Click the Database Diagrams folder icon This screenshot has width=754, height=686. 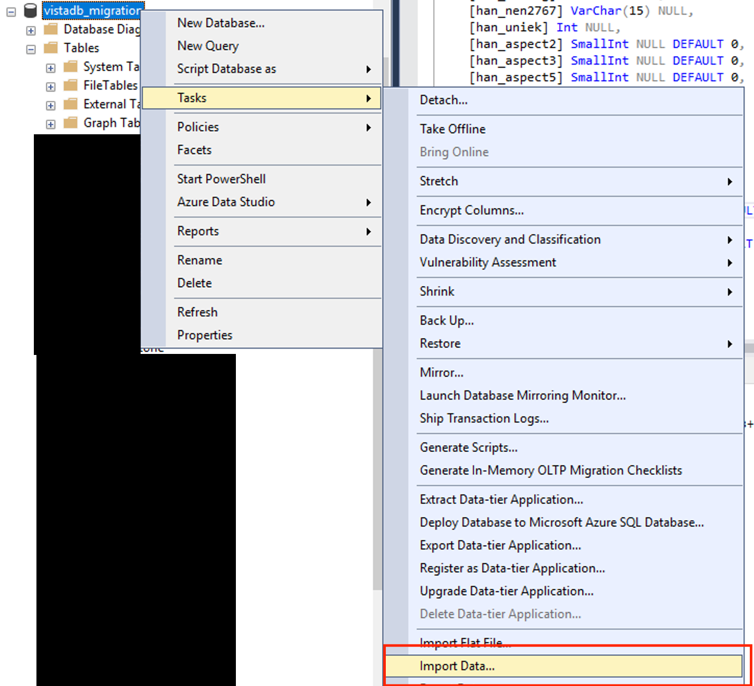(51, 29)
